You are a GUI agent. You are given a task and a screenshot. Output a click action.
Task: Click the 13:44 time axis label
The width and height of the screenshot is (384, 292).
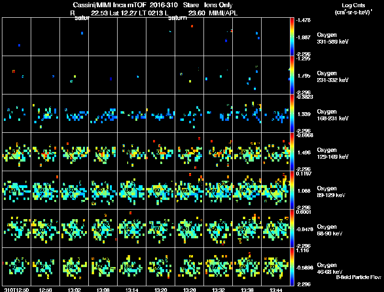(276, 290)
